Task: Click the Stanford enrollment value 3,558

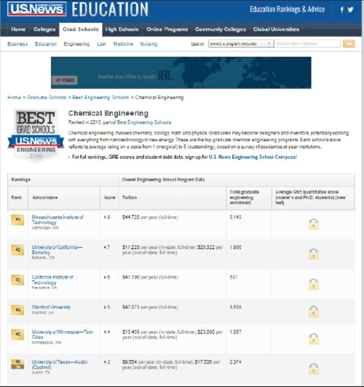Action: [235, 307]
